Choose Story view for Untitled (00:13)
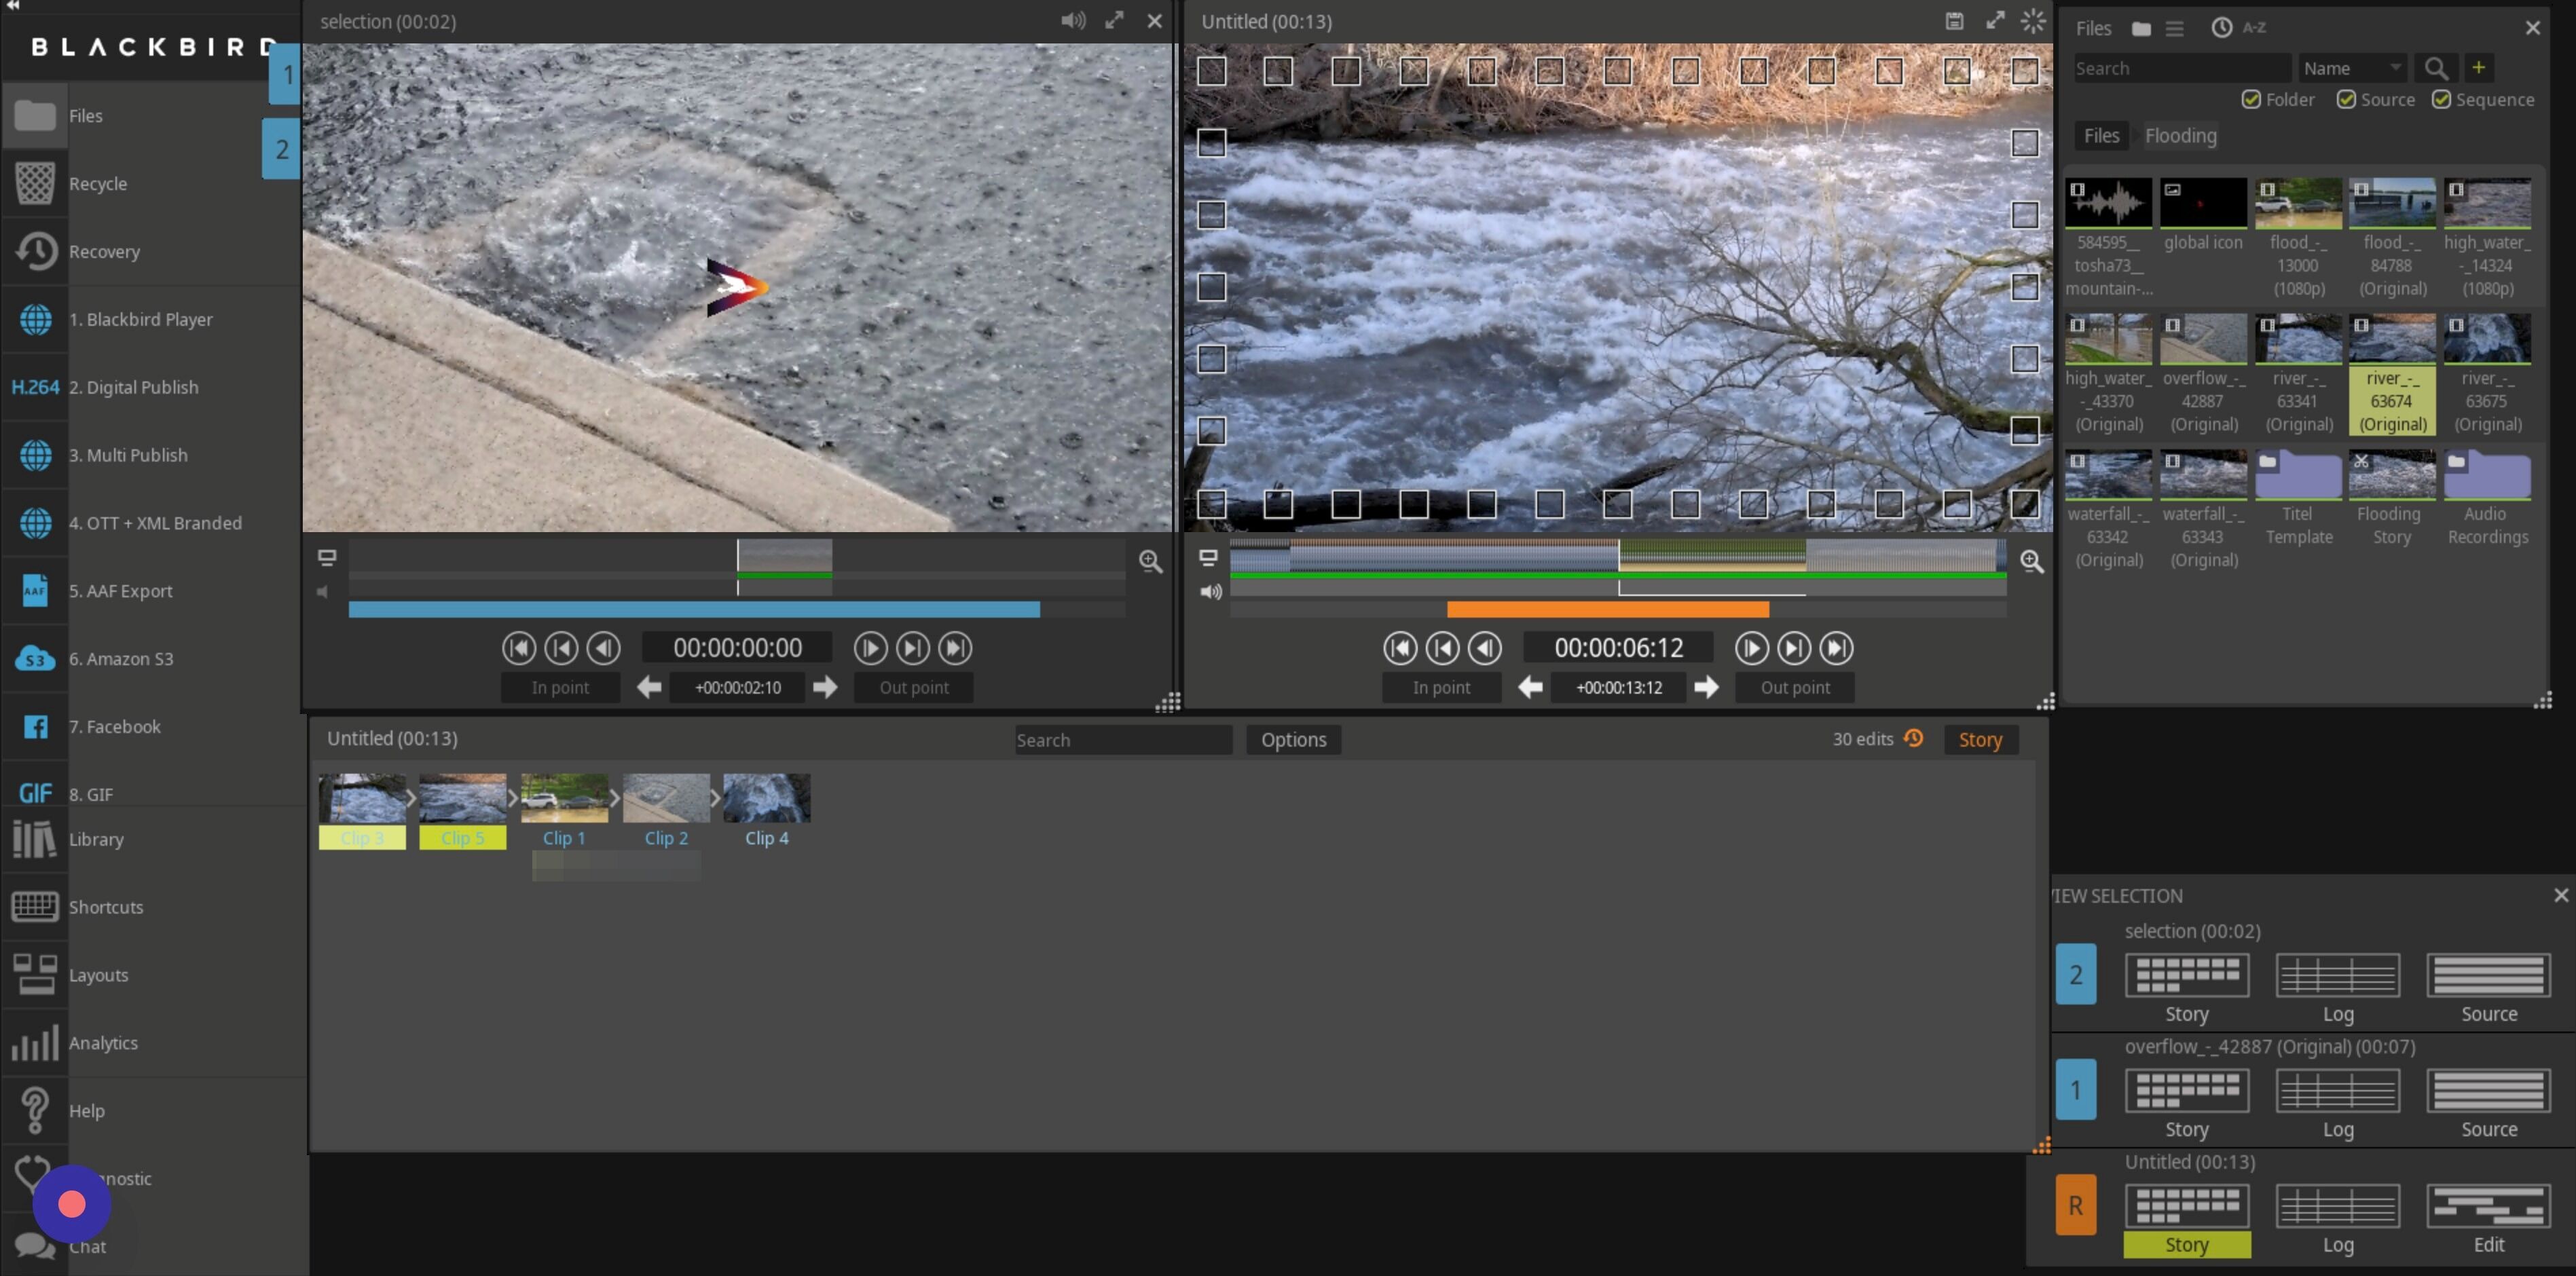This screenshot has width=2576, height=1276. [2186, 1218]
